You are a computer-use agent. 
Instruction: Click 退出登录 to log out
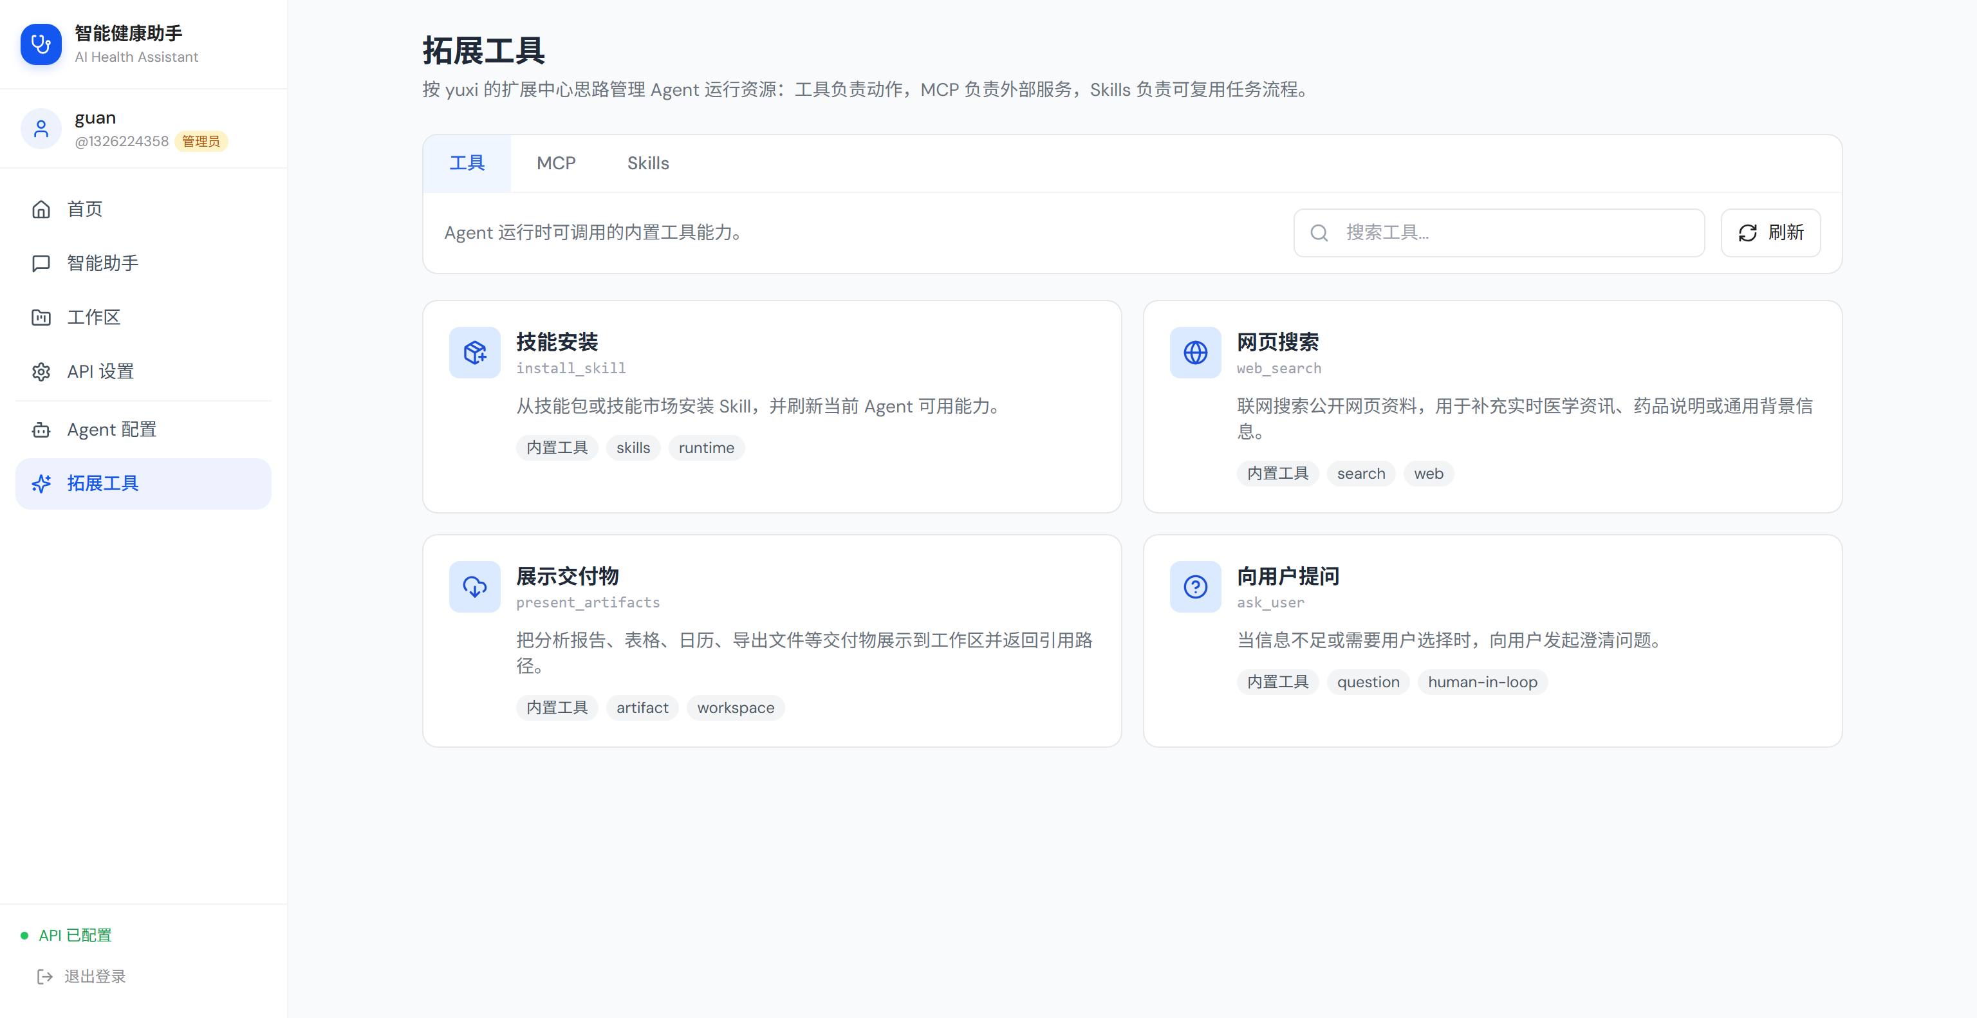81,976
